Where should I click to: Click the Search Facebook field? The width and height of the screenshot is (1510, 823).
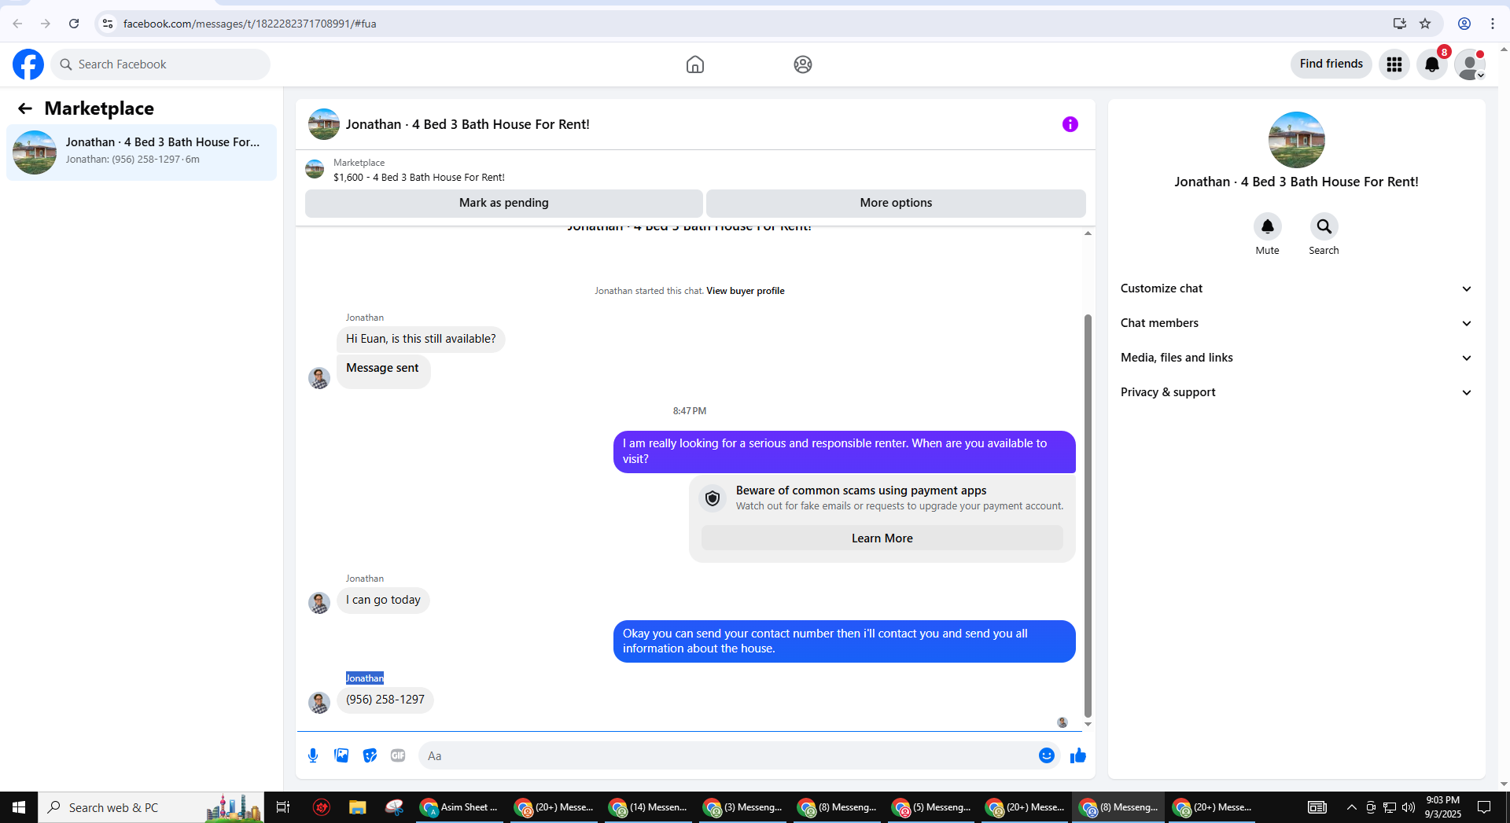pyautogui.click(x=160, y=64)
